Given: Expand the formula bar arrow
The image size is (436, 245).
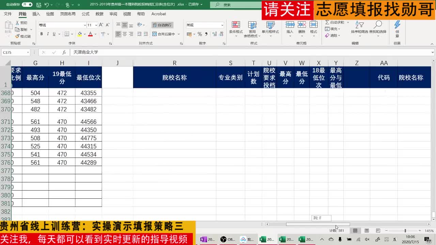Looking at the screenshot, I should coord(433,52).
